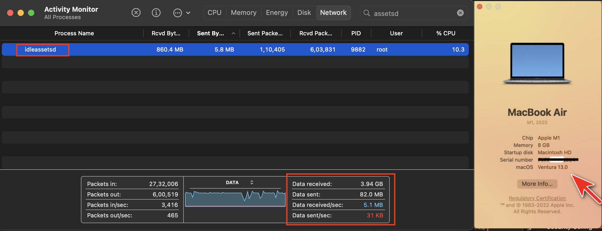Click the Macintosh HD startup disk value
Viewport: 602px width, 231px height.
coord(554,153)
